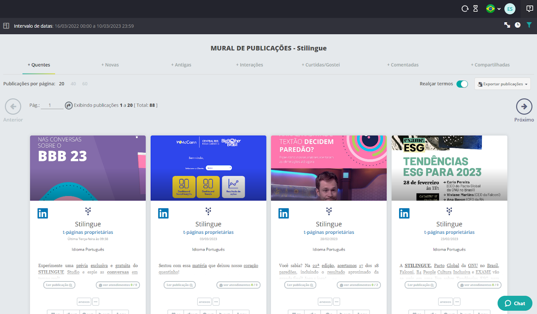
Task: Set 40 publications per page
Action: [x=73, y=84]
